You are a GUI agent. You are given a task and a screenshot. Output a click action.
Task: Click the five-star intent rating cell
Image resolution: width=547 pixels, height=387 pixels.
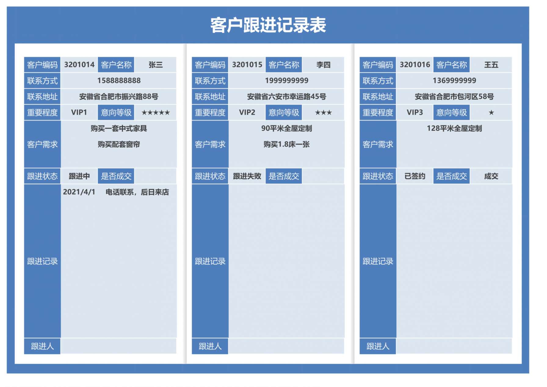tap(156, 112)
